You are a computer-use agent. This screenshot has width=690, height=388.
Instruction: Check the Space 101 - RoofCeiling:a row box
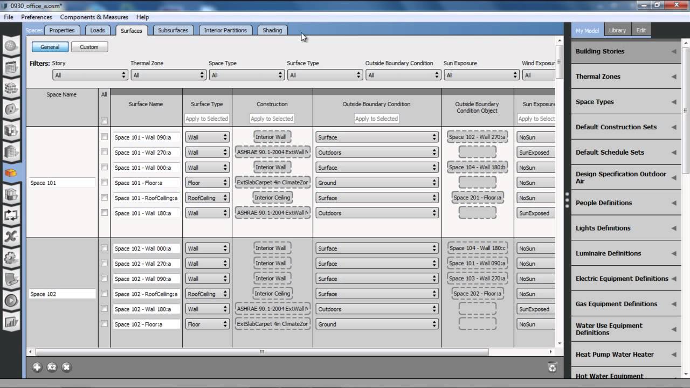pyautogui.click(x=104, y=197)
